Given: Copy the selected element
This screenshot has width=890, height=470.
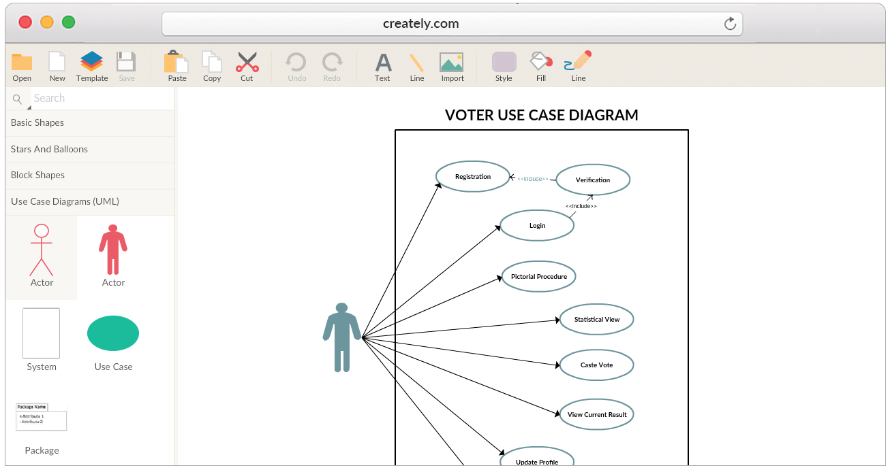Looking at the screenshot, I should (211, 65).
